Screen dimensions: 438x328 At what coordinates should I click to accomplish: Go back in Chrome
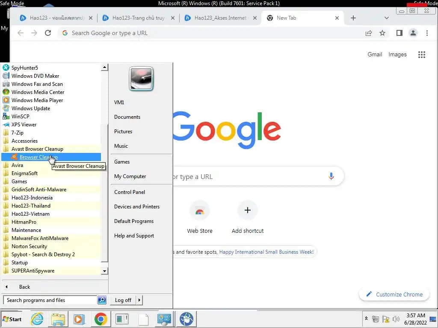[21, 33]
